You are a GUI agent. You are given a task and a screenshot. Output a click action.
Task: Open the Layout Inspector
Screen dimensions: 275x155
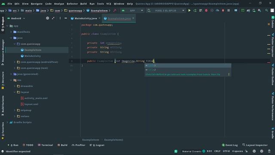point(255,145)
